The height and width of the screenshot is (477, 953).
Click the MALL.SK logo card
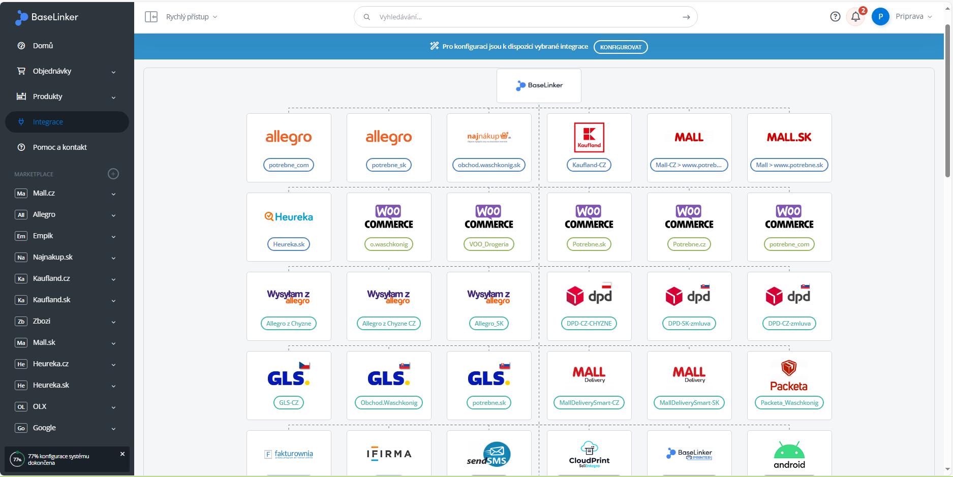coord(789,137)
